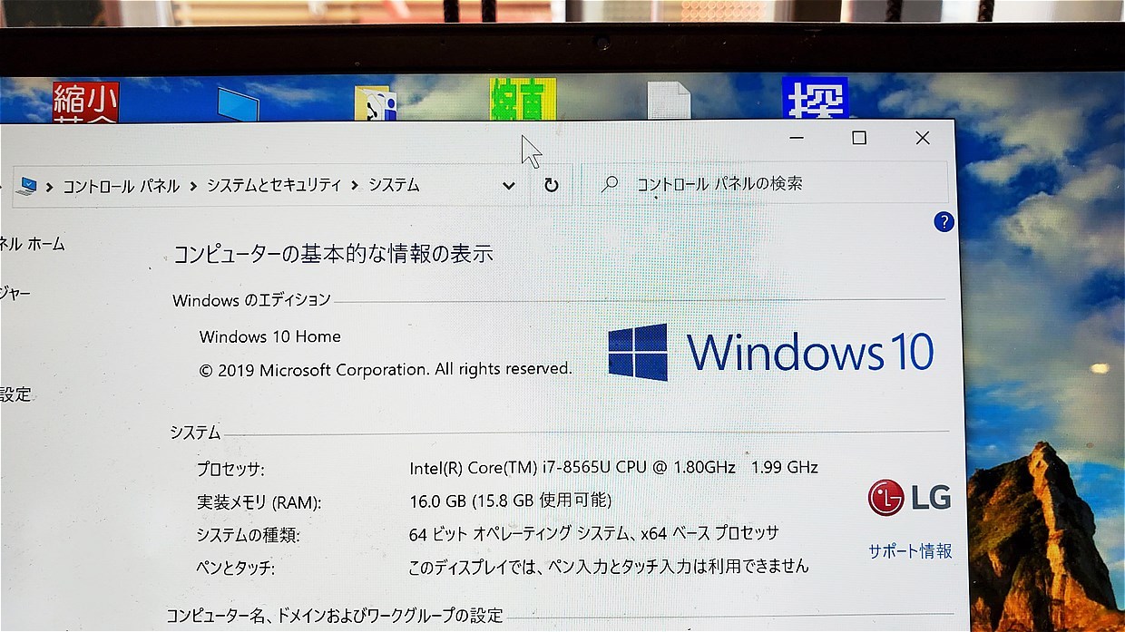This screenshot has height=632, width=1125.
Task: Open the blue monitor desktop icon
Action: tap(239, 103)
